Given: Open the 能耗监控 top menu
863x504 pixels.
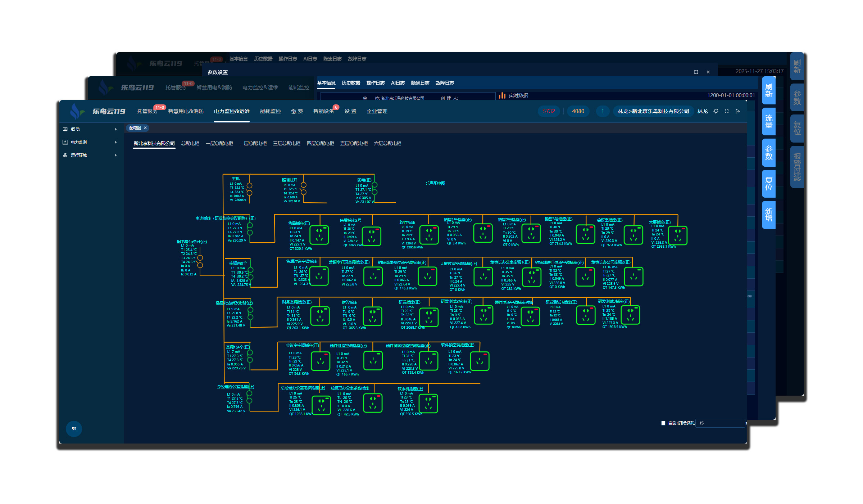Looking at the screenshot, I should tap(270, 112).
